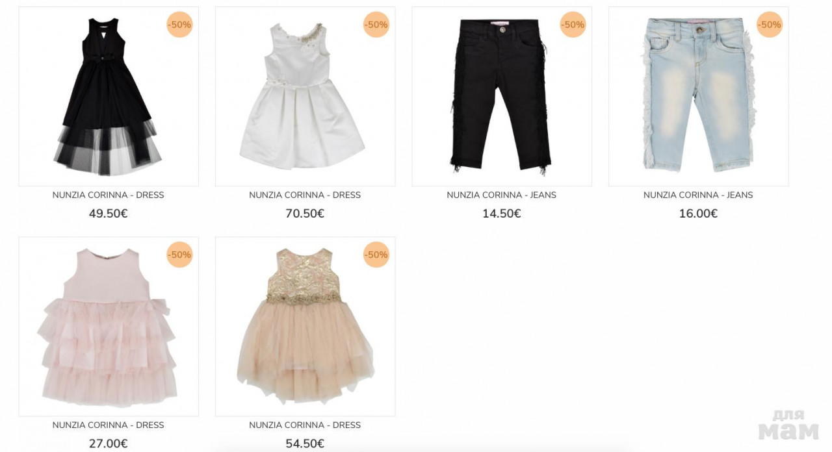Open the light blue jeans thumbnail
The width and height of the screenshot is (832, 452).
(699, 96)
